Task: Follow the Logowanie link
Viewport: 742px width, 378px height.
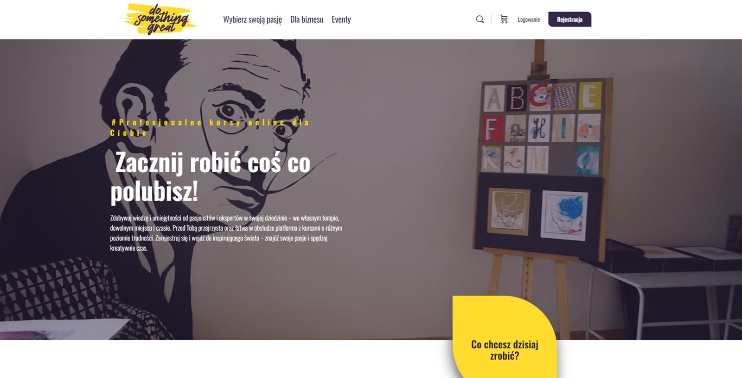Action: tap(529, 19)
